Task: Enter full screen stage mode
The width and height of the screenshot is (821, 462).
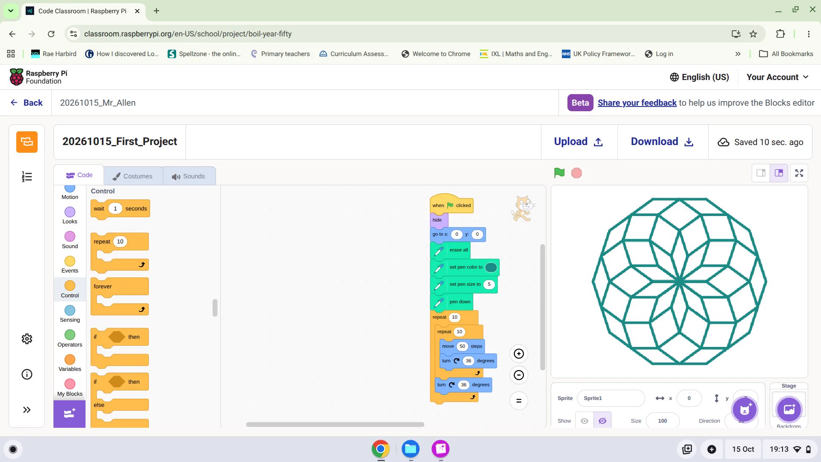Action: pos(799,173)
